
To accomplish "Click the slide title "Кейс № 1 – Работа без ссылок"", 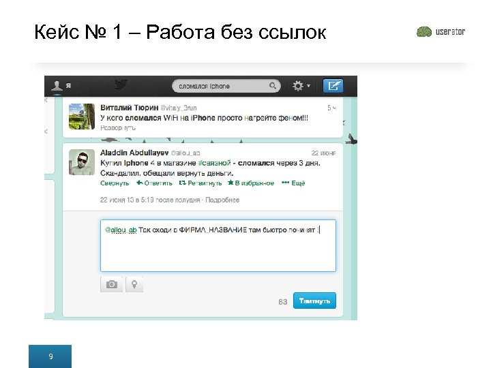I will [x=180, y=32].
